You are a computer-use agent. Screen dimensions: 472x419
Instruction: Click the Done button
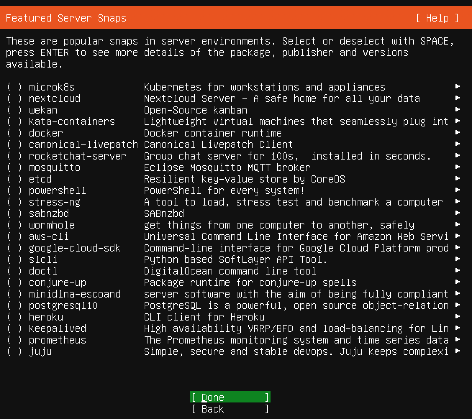pos(230,397)
